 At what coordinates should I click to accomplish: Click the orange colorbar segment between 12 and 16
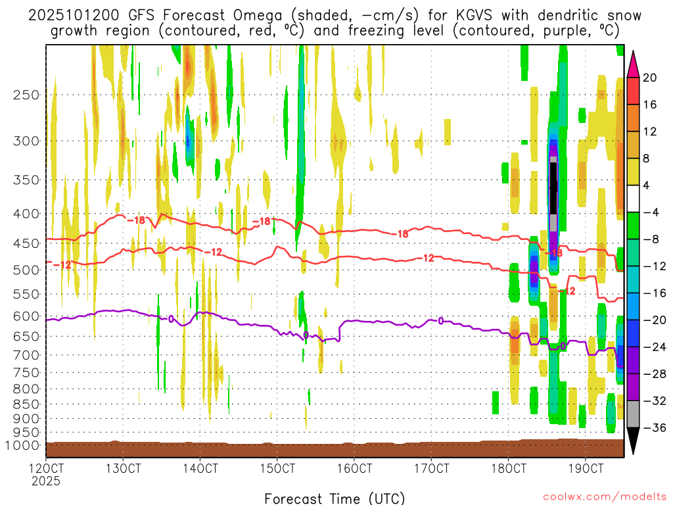[x=634, y=118]
